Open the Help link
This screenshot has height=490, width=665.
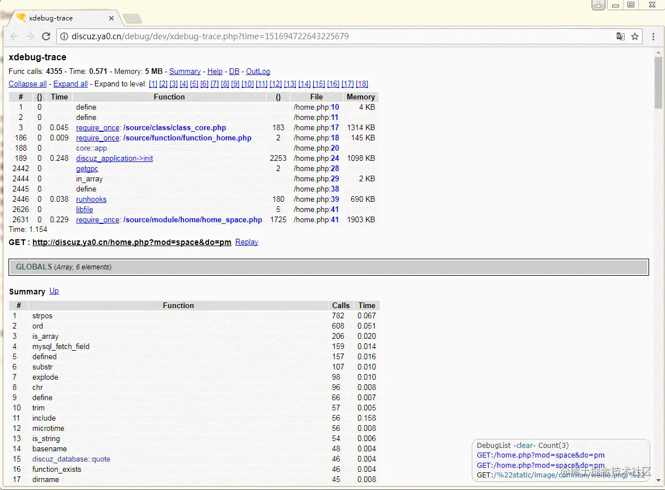click(215, 71)
